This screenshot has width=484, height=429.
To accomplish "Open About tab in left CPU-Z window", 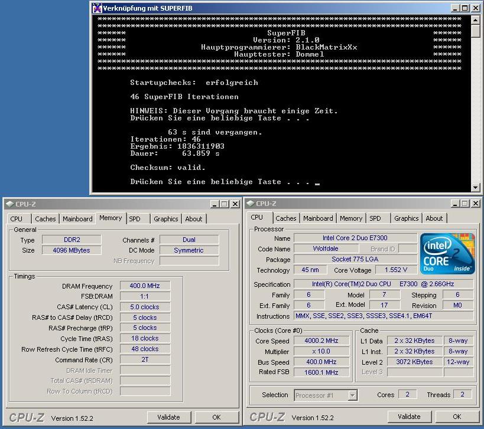I will tap(193, 219).
